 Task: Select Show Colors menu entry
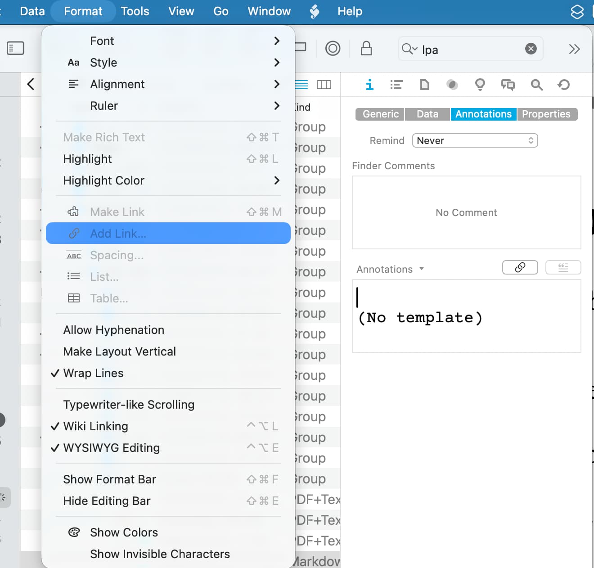124,532
